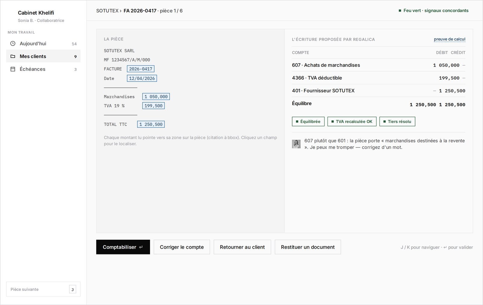This screenshot has width=483, height=305.
Task: Click the Équilibre totals row label
Action: [302, 103]
